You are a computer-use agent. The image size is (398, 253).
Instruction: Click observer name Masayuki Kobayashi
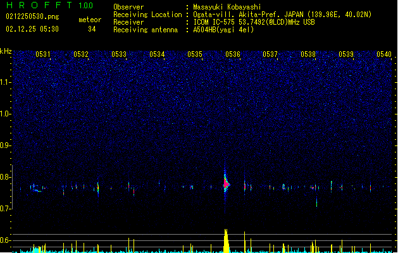[227, 7]
